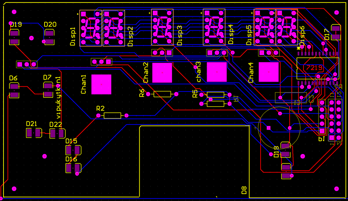Click the R2 resistor designator

tap(100, 108)
